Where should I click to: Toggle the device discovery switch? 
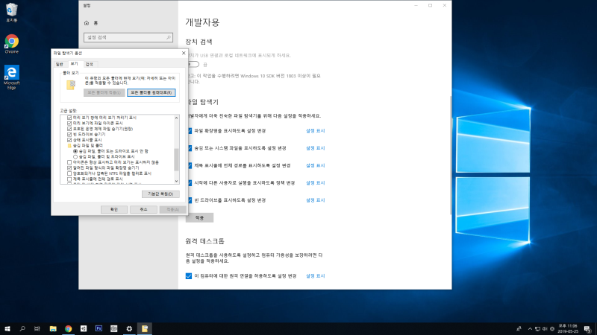coord(193,65)
